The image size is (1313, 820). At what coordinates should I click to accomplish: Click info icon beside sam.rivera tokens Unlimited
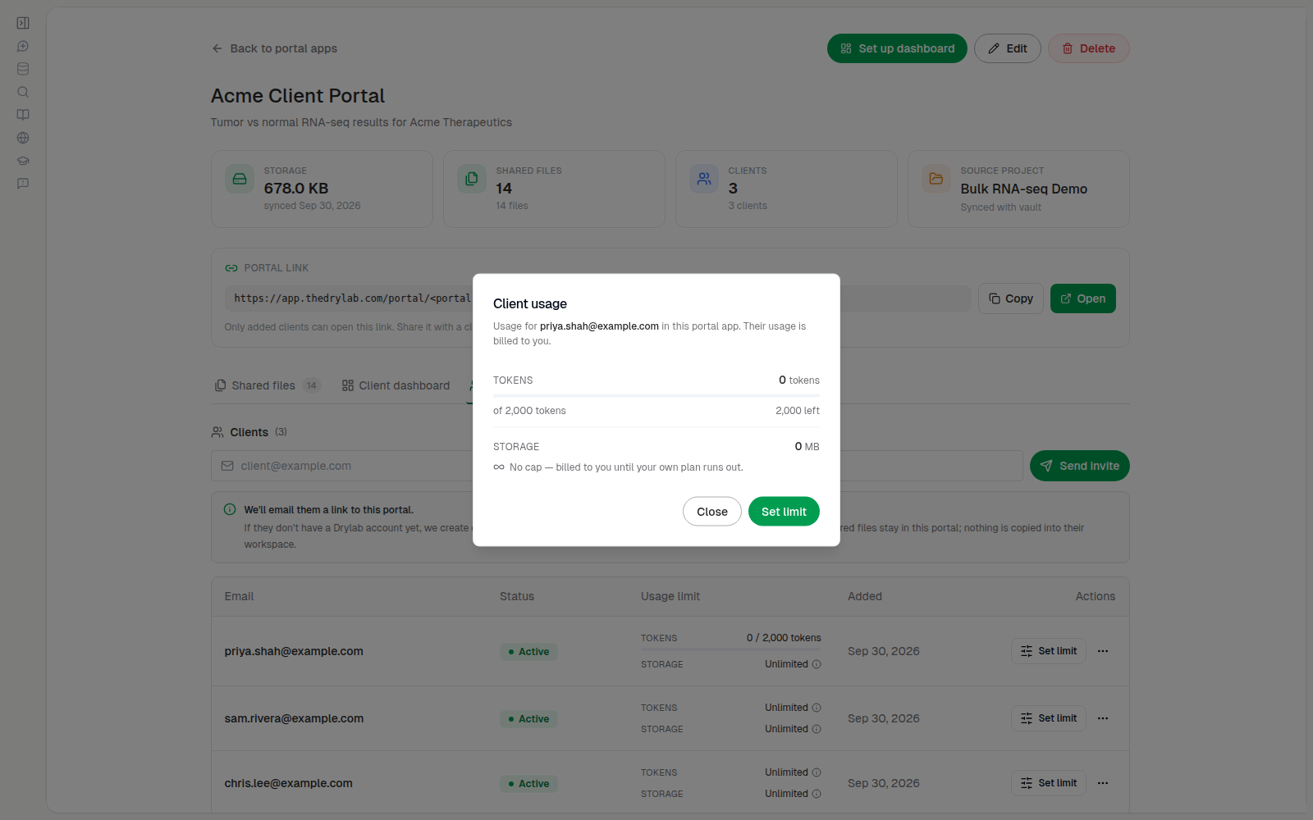[817, 708]
